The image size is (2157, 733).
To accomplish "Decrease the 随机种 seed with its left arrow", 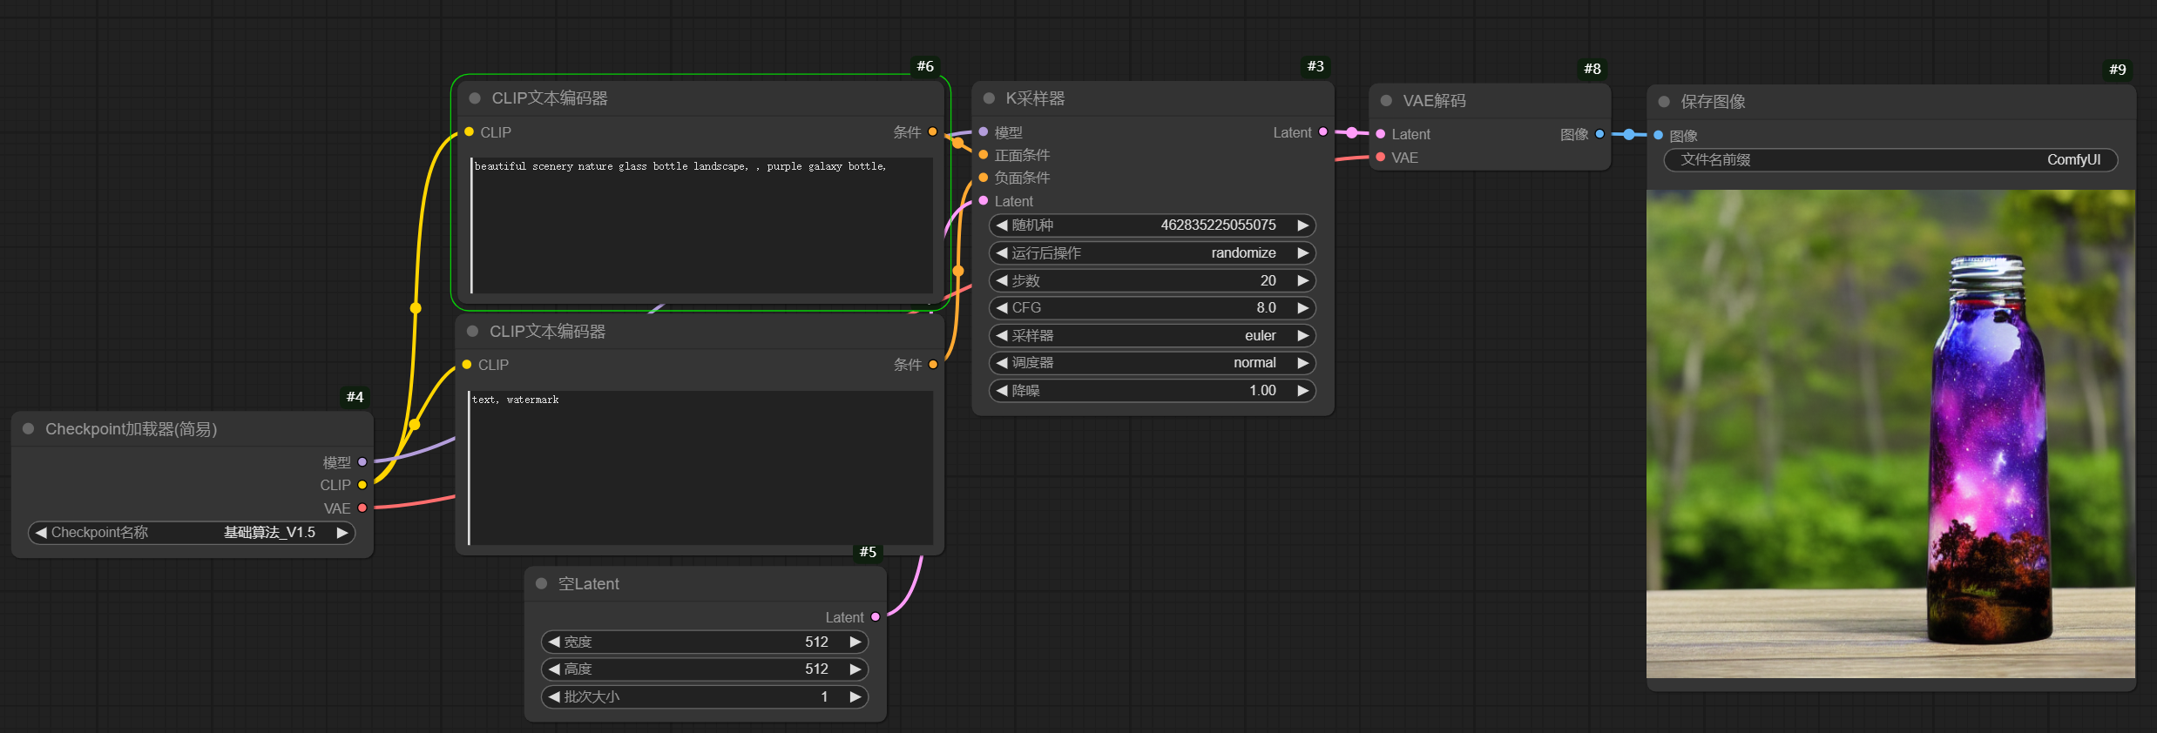I will pos(1002,225).
